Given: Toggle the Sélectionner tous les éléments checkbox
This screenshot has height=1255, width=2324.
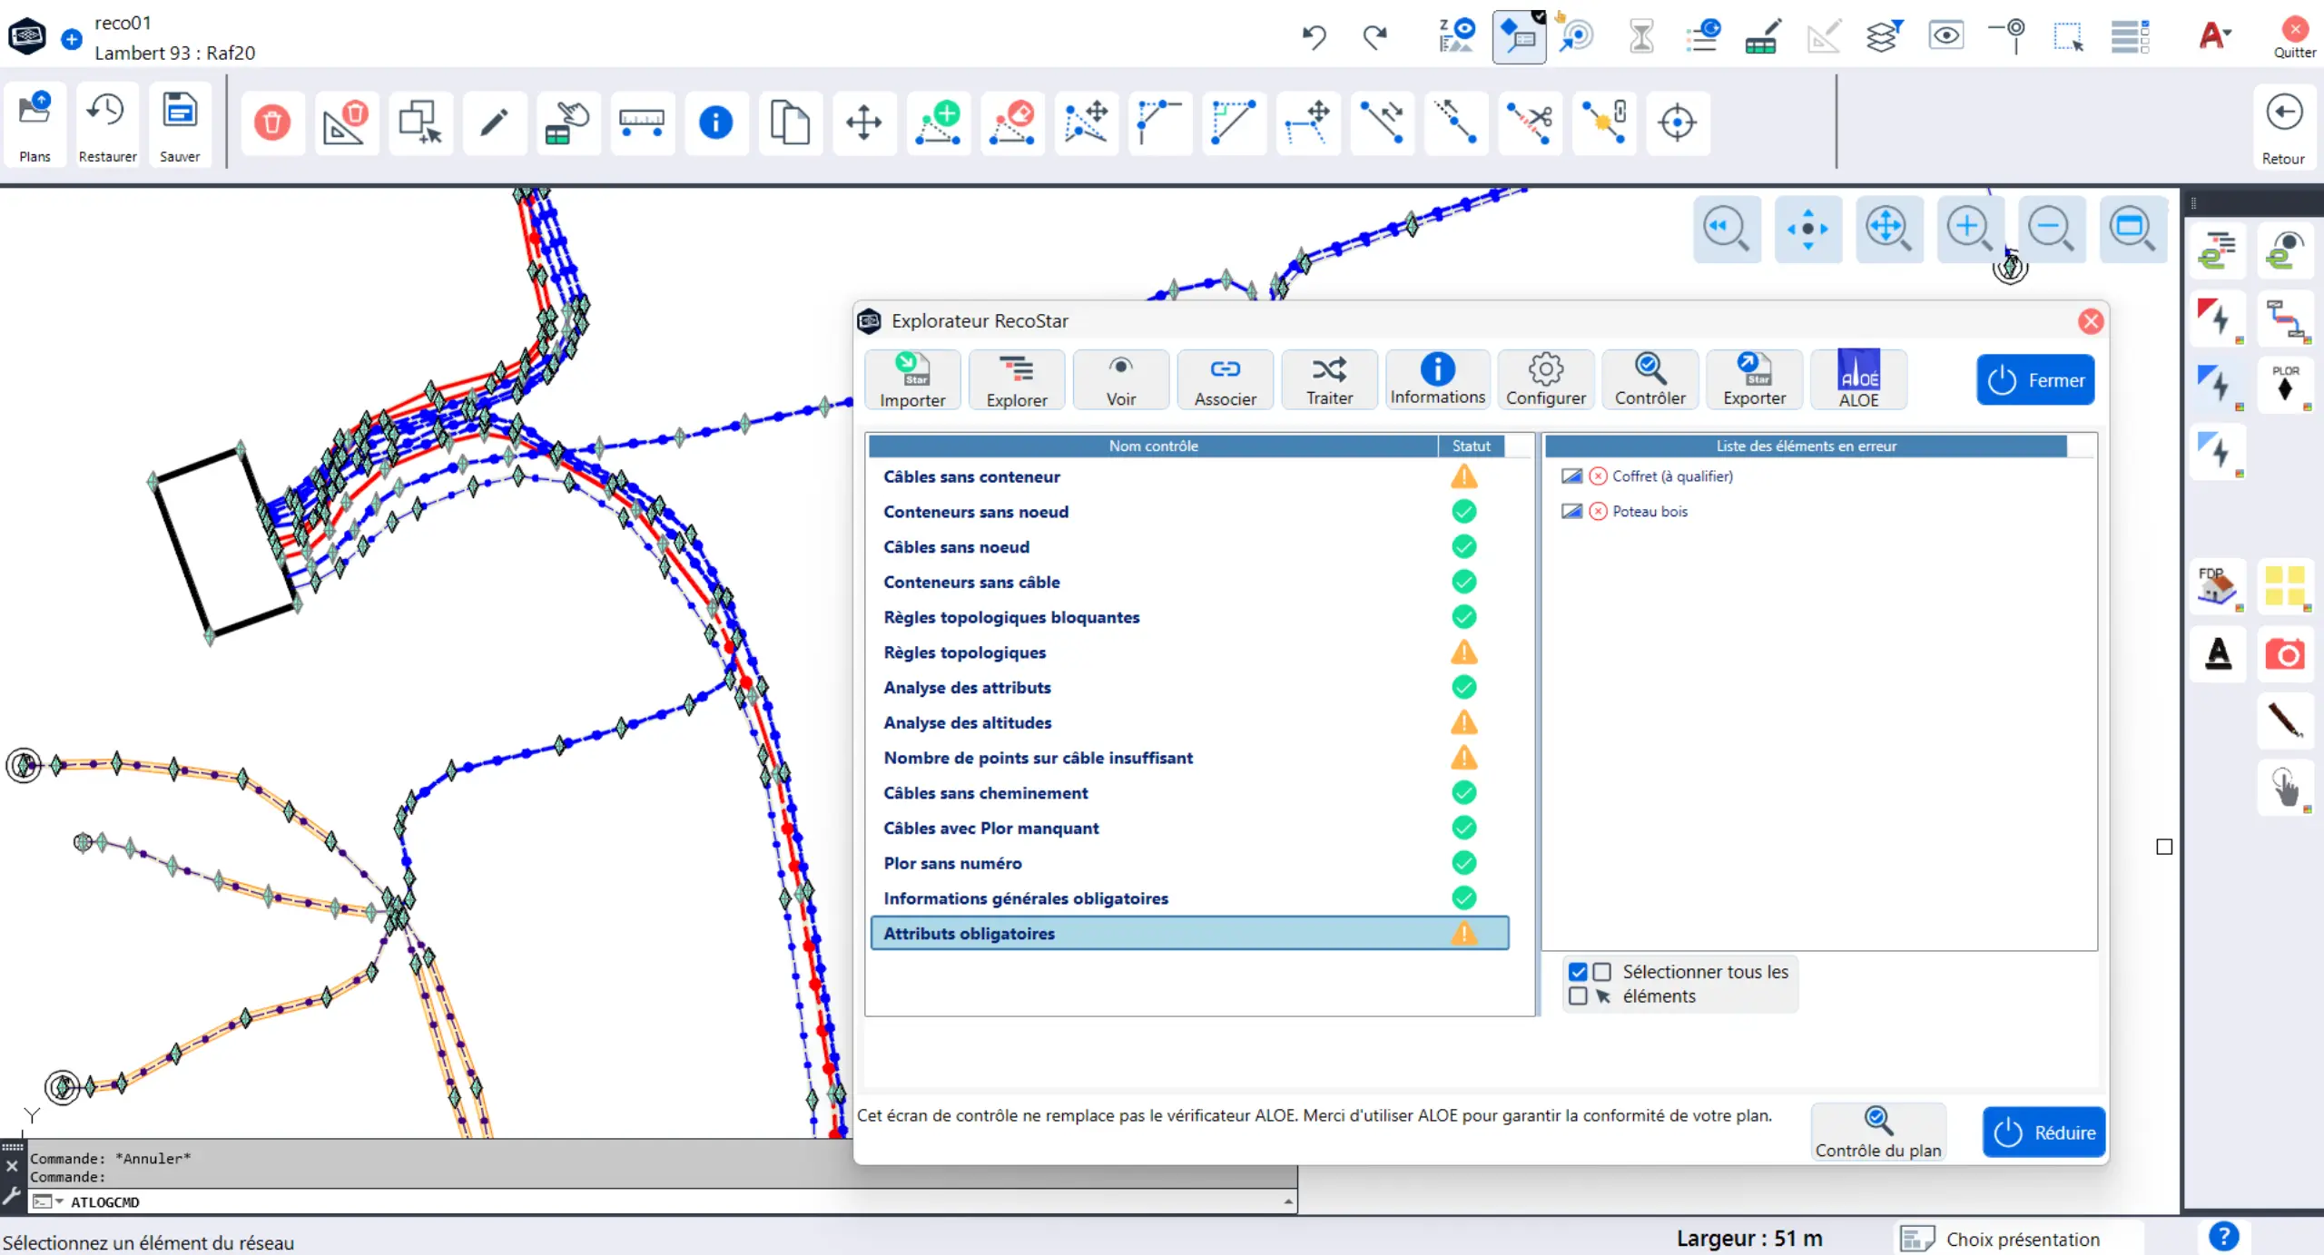Looking at the screenshot, I should pyautogui.click(x=1578, y=972).
